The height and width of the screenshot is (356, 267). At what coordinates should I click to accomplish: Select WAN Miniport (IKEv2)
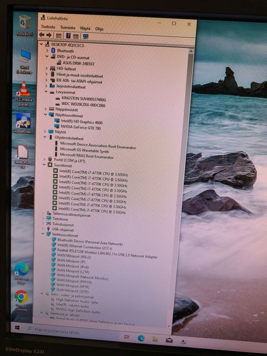pos(74,256)
